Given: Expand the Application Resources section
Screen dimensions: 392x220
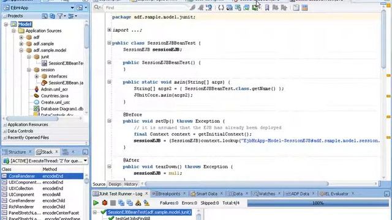Looking at the screenshot, I should tap(5, 125).
